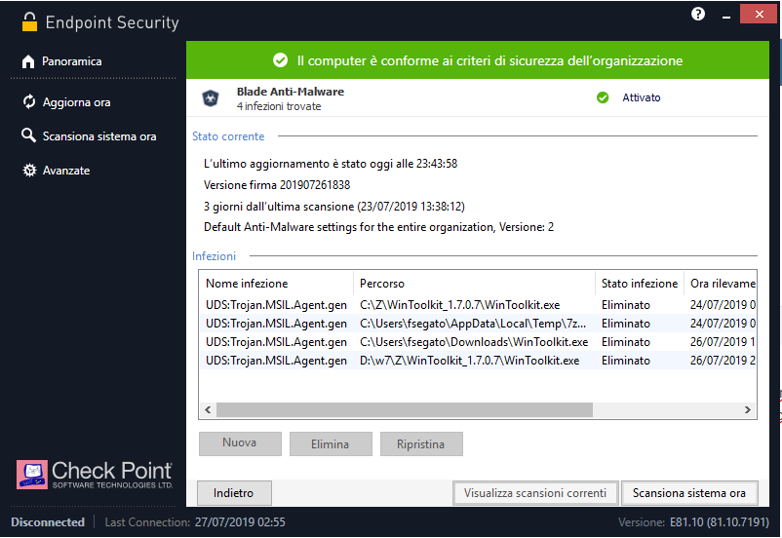Image resolution: width=782 pixels, height=538 pixels.
Task: Click the 'Blade Anti-Malware' title text
Action: point(291,92)
